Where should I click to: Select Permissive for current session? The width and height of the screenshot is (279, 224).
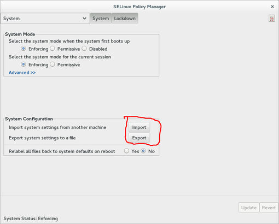point(53,64)
